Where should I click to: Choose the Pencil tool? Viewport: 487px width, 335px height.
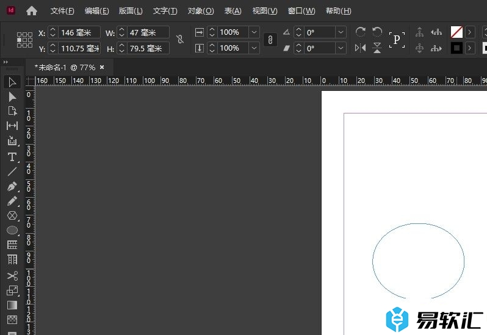pyautogui.click(x=12, y=201)
